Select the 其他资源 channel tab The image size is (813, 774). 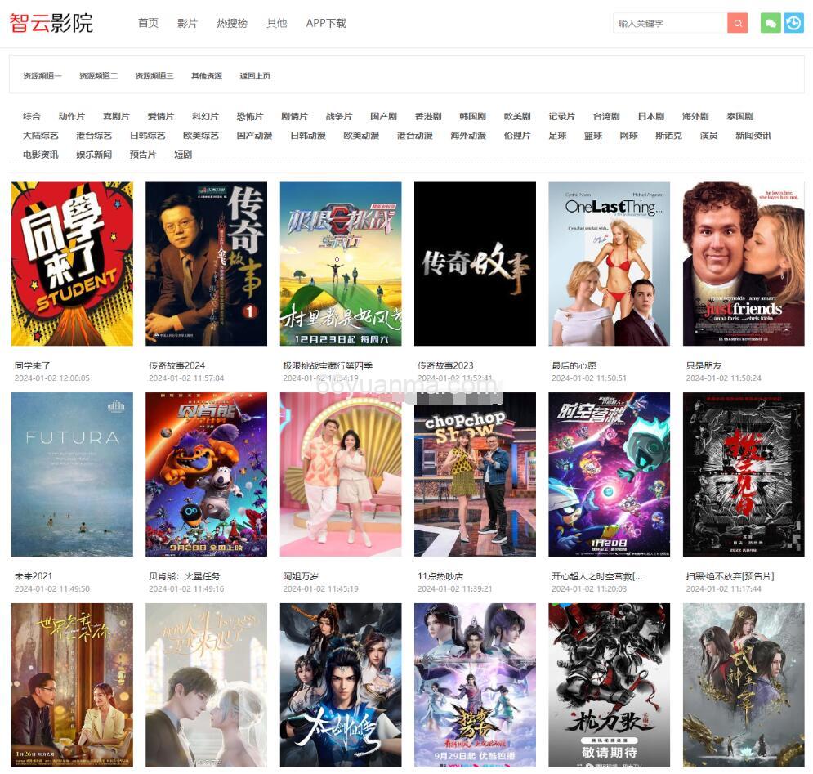tap(207, 76)
